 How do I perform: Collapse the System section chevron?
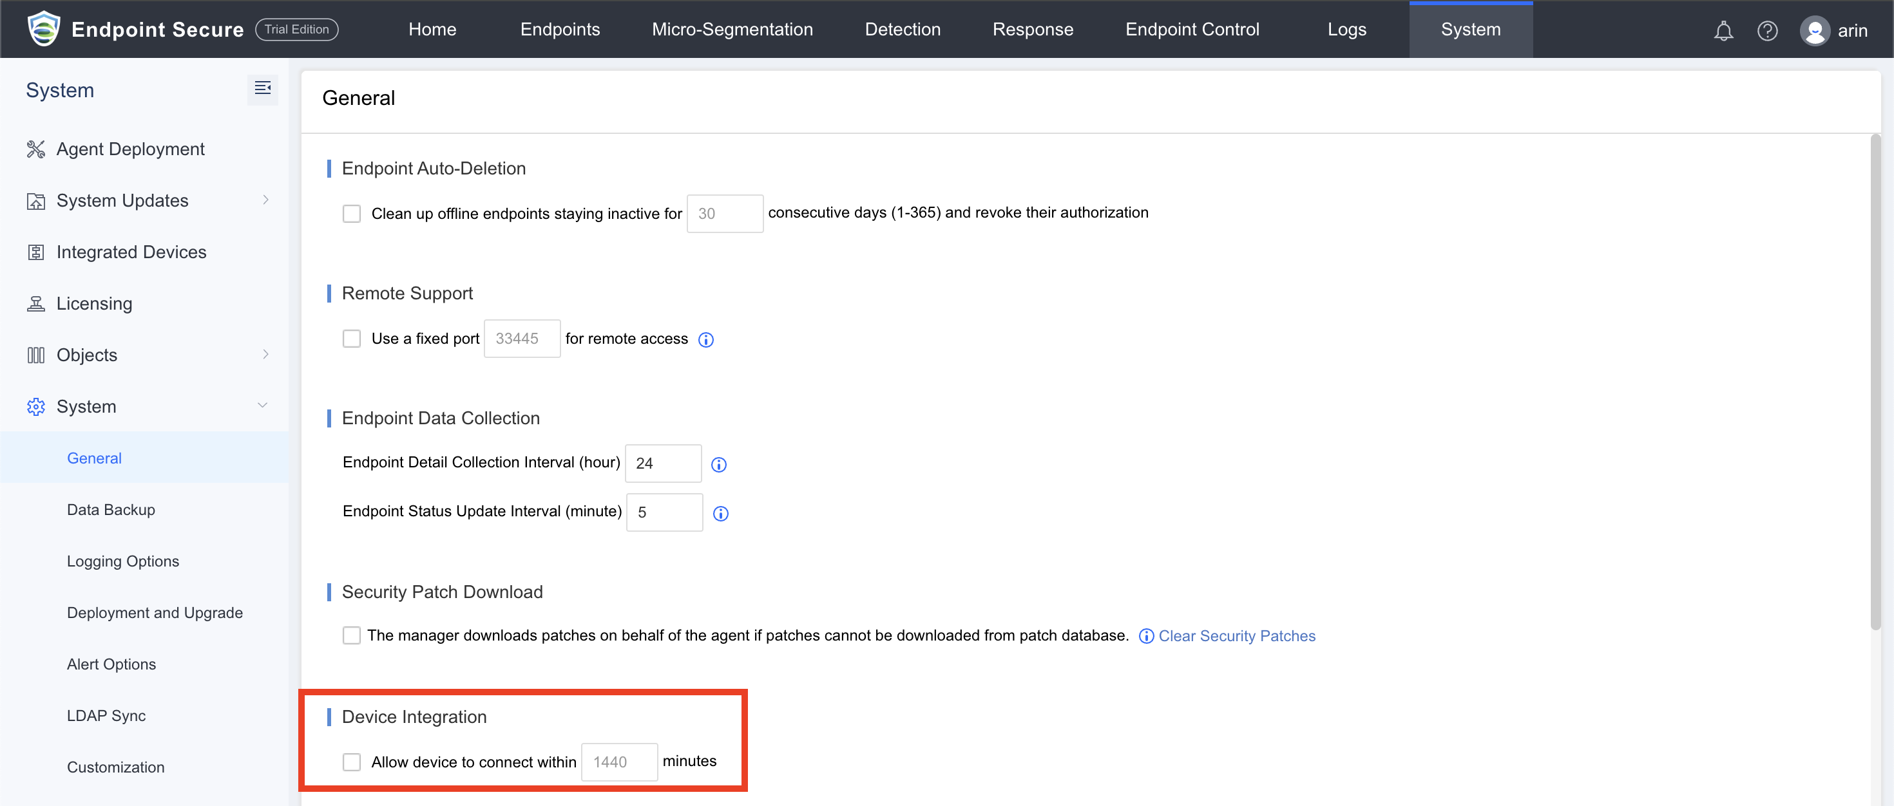262,406
